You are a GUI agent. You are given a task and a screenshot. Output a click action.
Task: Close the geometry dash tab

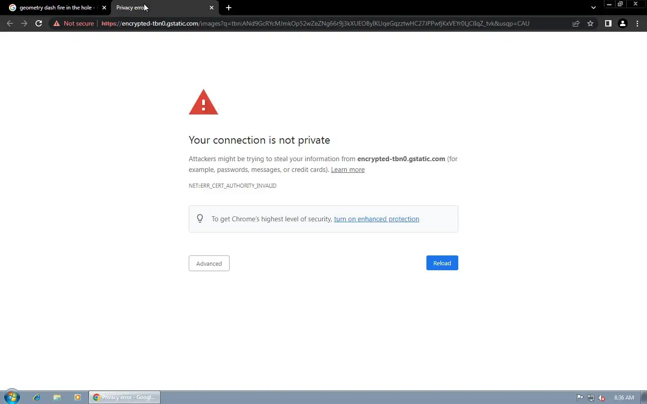point(104,8)
